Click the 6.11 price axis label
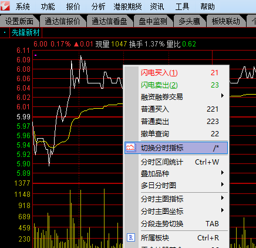The image size is (256, 248). point(23,51)
